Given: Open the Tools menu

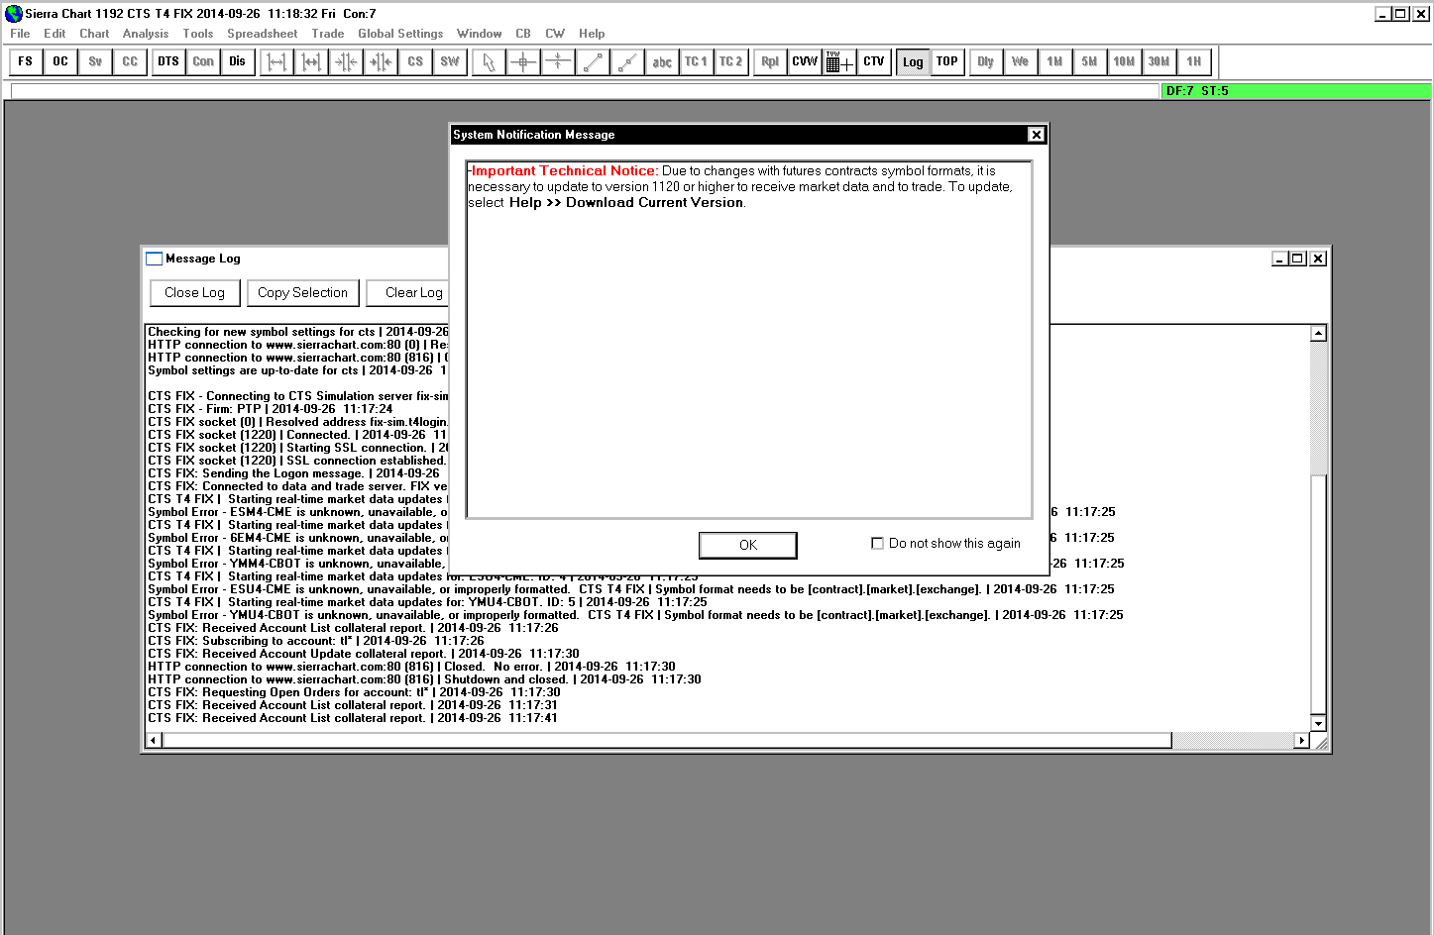Looking at the screenshot, I should click(x=198, y=34).
